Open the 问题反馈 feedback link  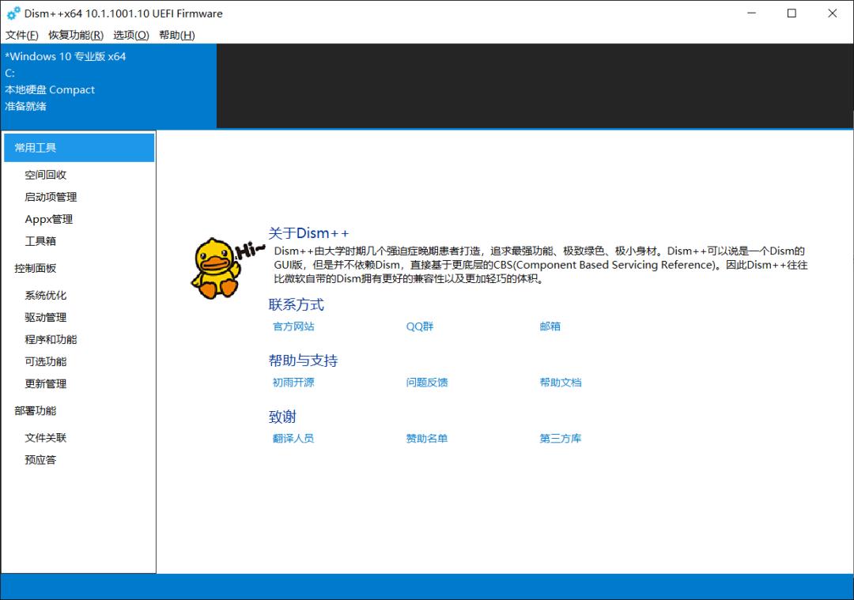coord(425,382)
